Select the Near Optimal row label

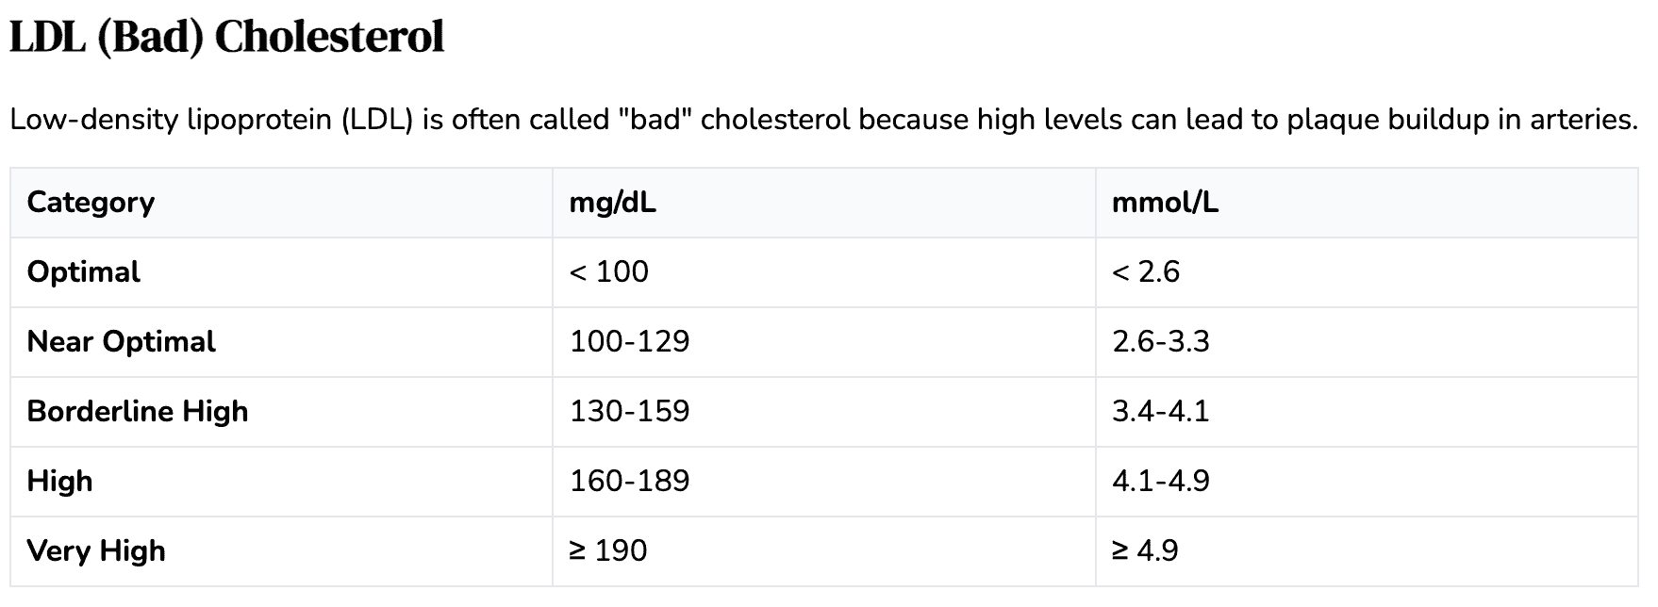tap(122, 342)
